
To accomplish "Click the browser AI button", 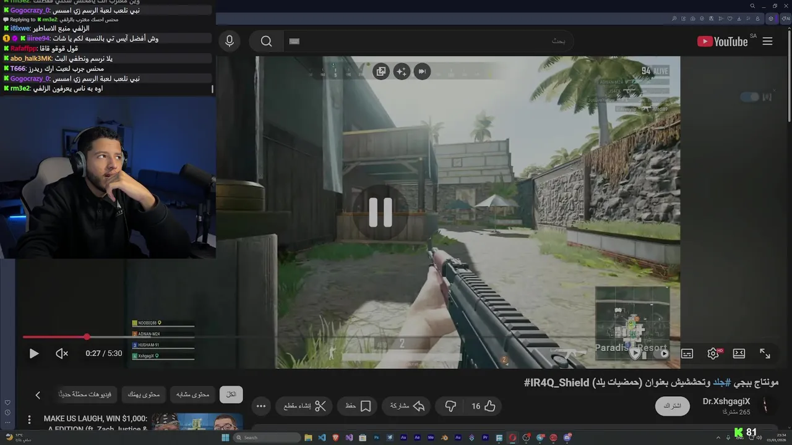I will (x=786, y=19).
